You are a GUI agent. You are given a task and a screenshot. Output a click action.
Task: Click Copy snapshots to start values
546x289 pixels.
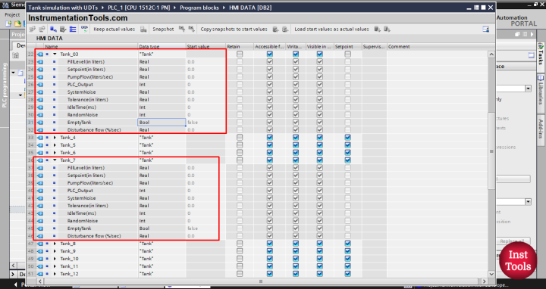[x=234, y=30]
